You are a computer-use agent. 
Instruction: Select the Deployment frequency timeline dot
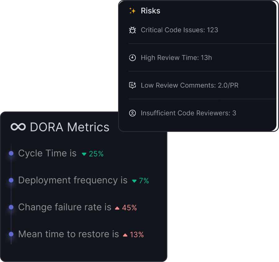(11, 180)
